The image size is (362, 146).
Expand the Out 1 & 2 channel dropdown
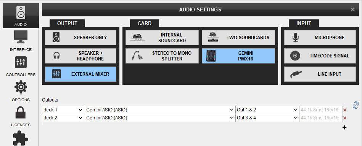(267, 110)
